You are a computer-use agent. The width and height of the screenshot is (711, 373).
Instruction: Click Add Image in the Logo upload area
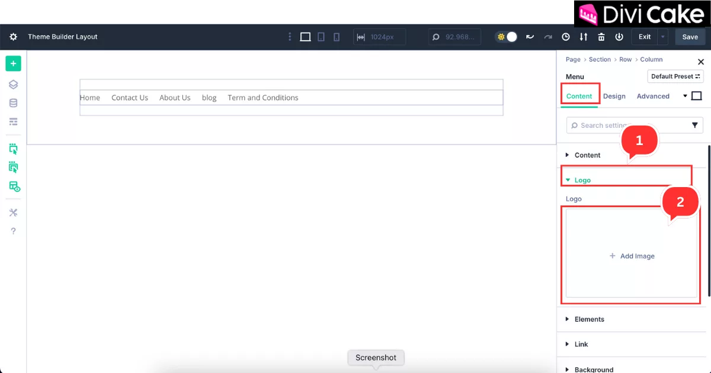tap(632, 256)
